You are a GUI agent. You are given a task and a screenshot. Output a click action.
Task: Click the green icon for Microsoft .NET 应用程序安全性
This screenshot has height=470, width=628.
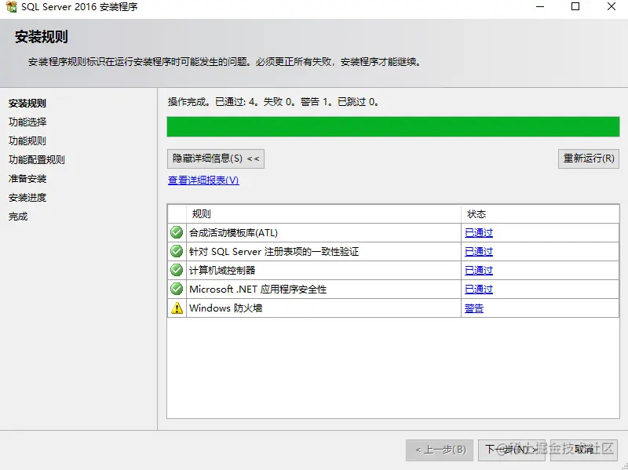coord(177,290)
